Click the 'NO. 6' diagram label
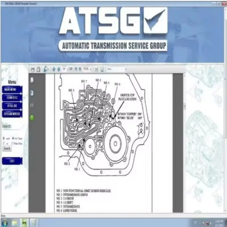This screenshot has width=227, height=227. tap(117, 84)
